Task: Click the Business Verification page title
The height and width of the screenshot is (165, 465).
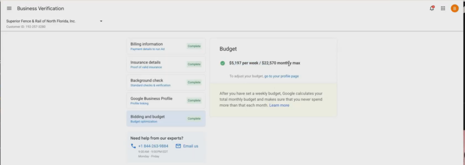Action: coord(40,9)
